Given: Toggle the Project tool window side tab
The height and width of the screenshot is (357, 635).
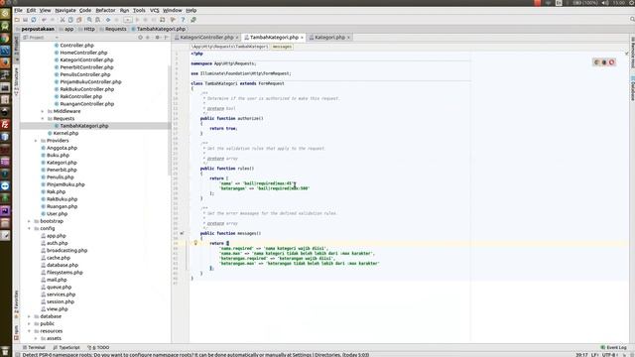Looking at the screenshot, I should coord(16,48).
